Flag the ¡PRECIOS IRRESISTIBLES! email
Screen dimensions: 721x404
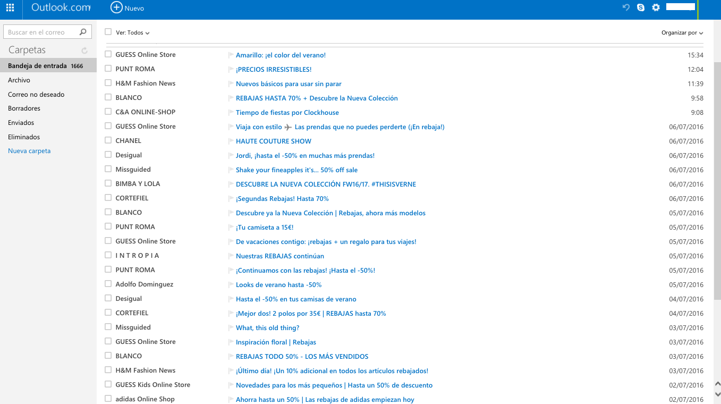click(x=231, y=70)
